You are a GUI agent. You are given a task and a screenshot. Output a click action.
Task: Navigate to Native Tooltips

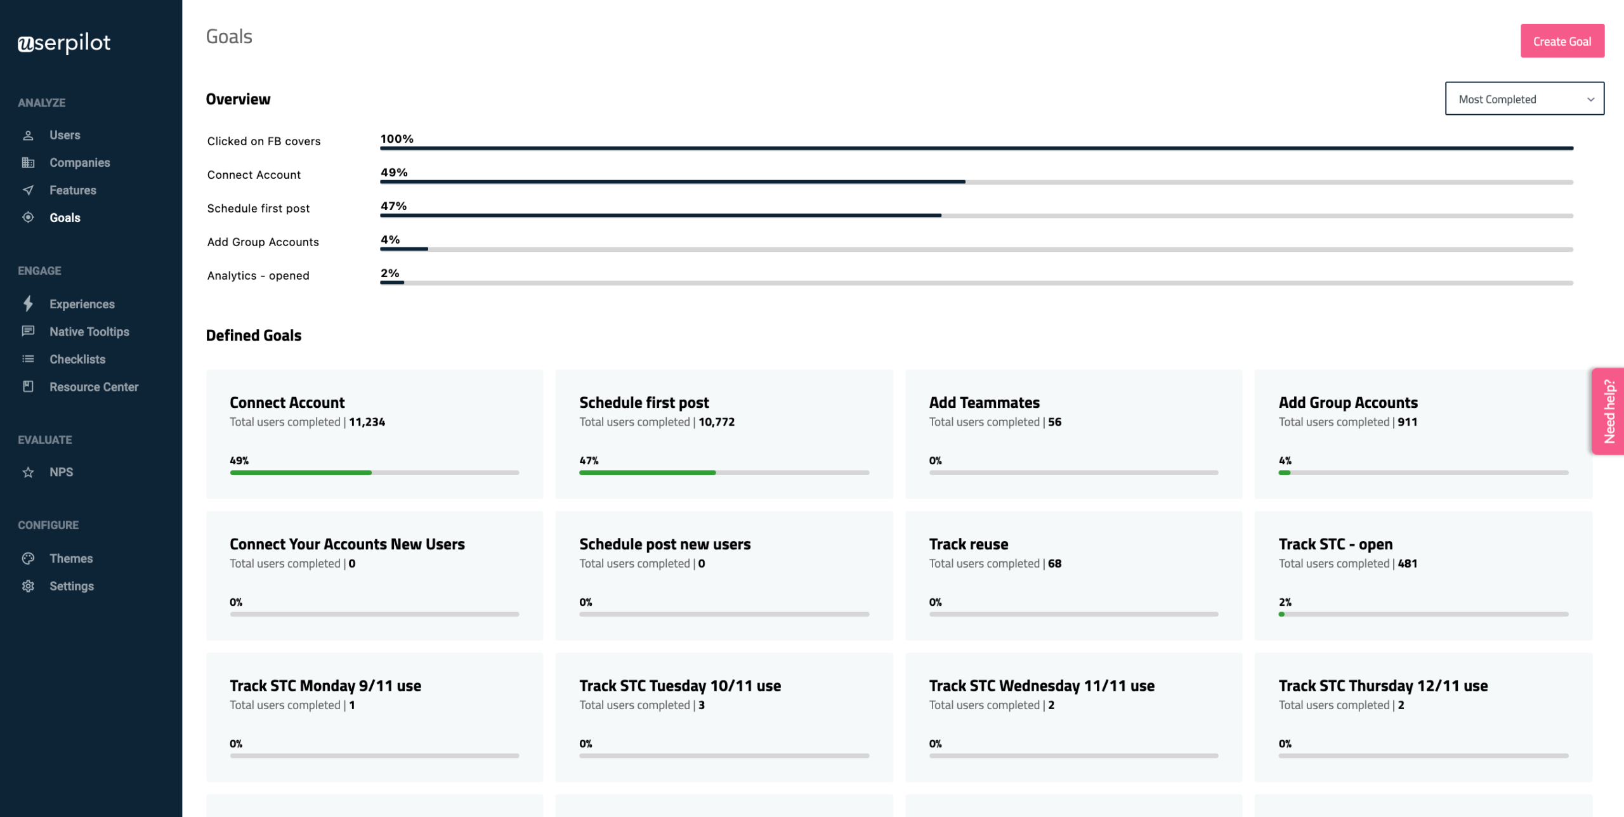click(89, 332)
